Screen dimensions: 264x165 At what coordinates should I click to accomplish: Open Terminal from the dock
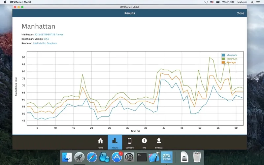click(x=142, y=157)
